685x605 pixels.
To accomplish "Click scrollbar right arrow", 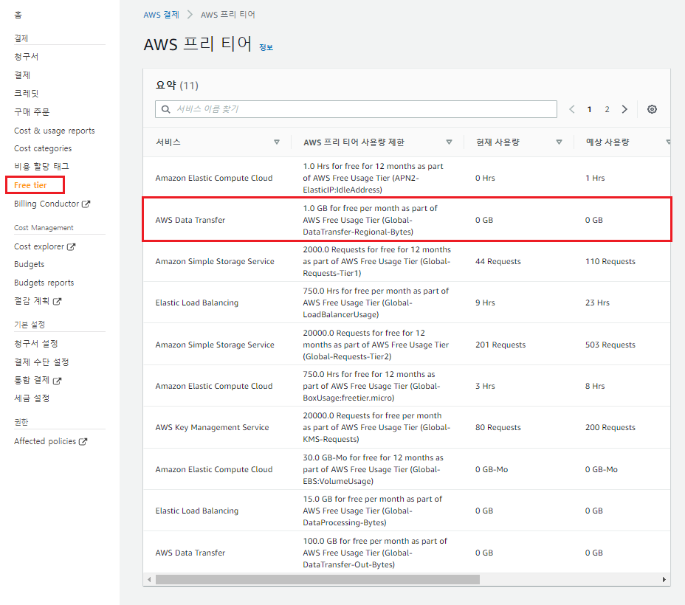I will [664, 580].
